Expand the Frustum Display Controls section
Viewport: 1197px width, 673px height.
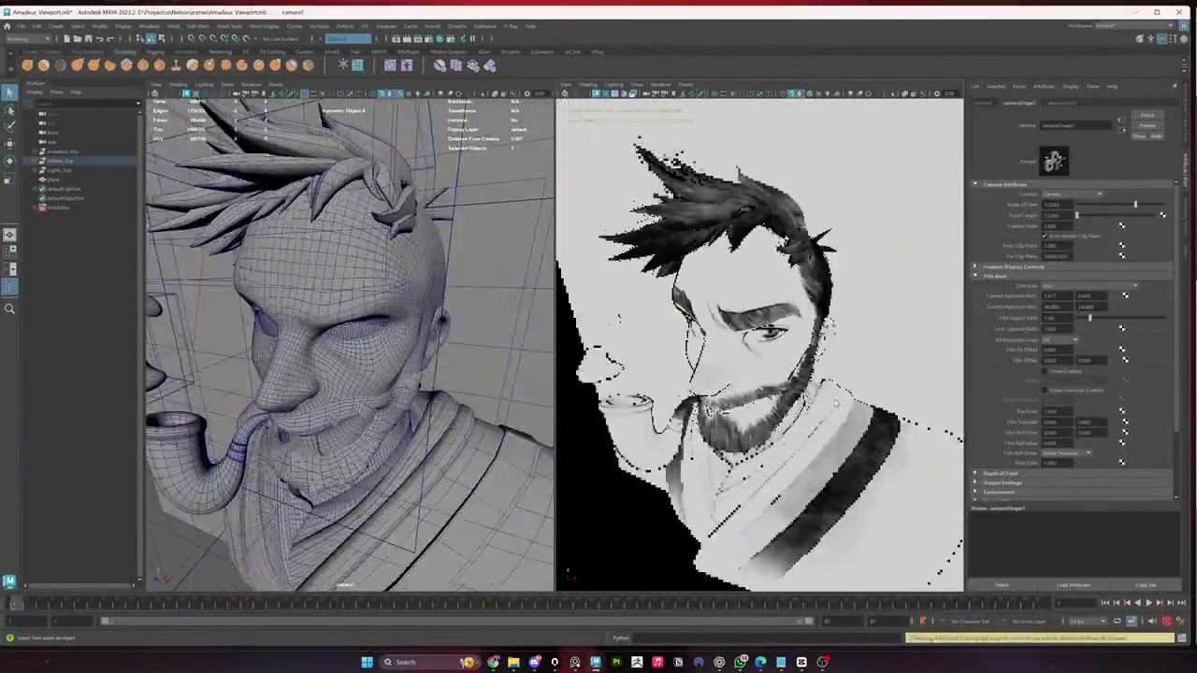tap(975, 266)
